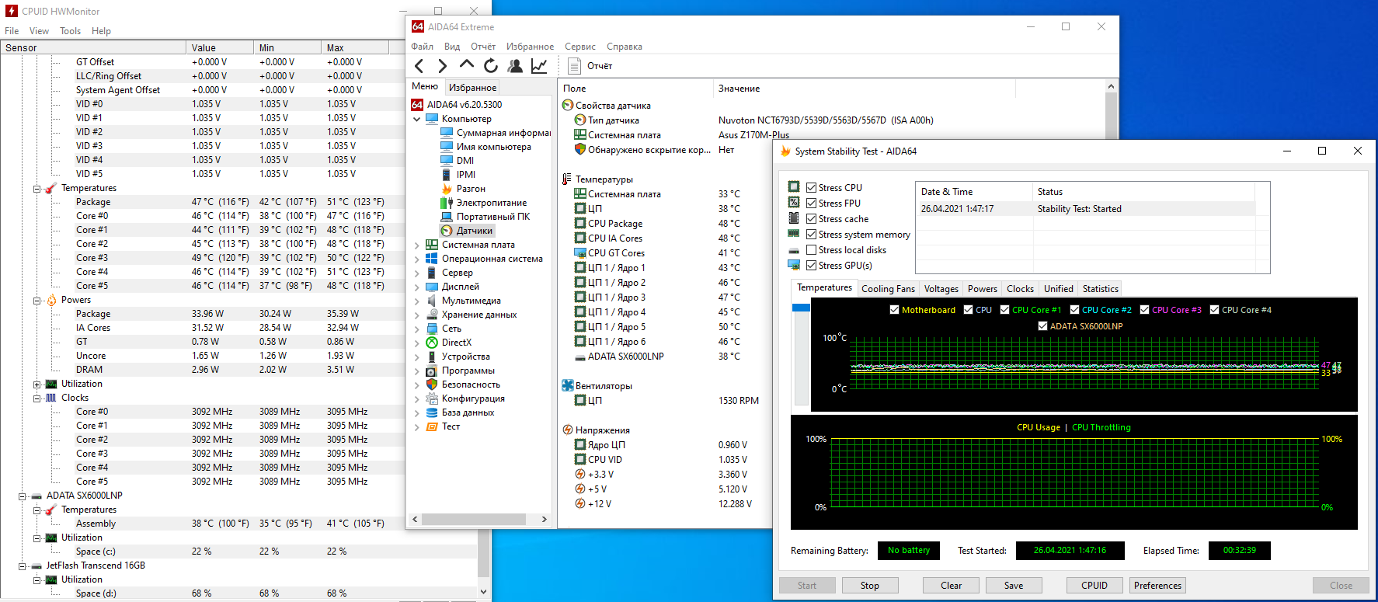Screen dimensions: 1378x602
Task: Toggle the Stress FPU checkbox
Action: point(811,203)
